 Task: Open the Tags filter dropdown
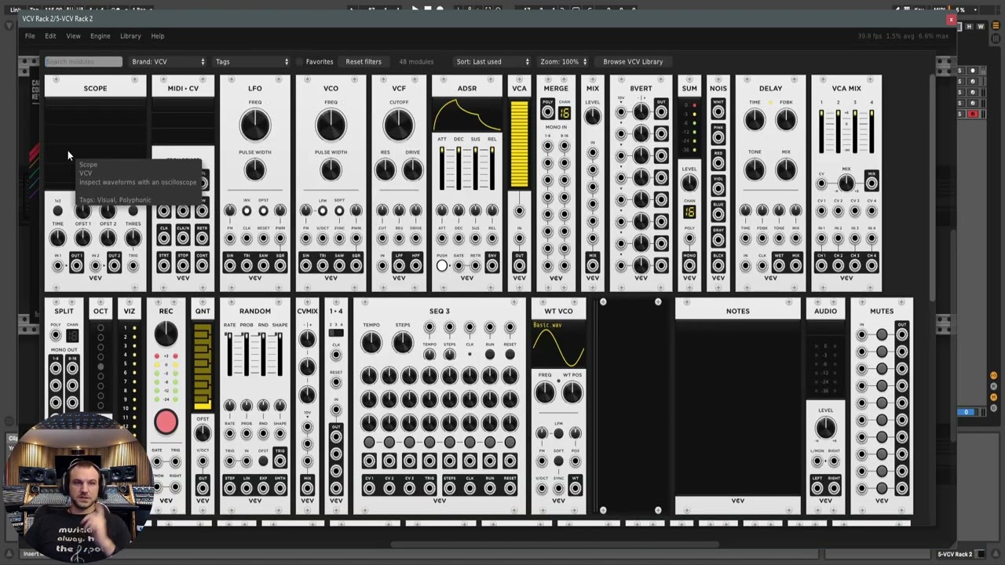pos(252,61)
